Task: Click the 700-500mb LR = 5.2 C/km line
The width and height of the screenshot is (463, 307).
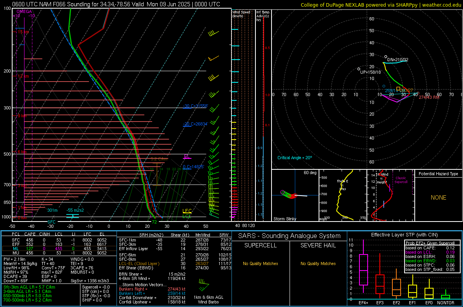Action: 27,300
